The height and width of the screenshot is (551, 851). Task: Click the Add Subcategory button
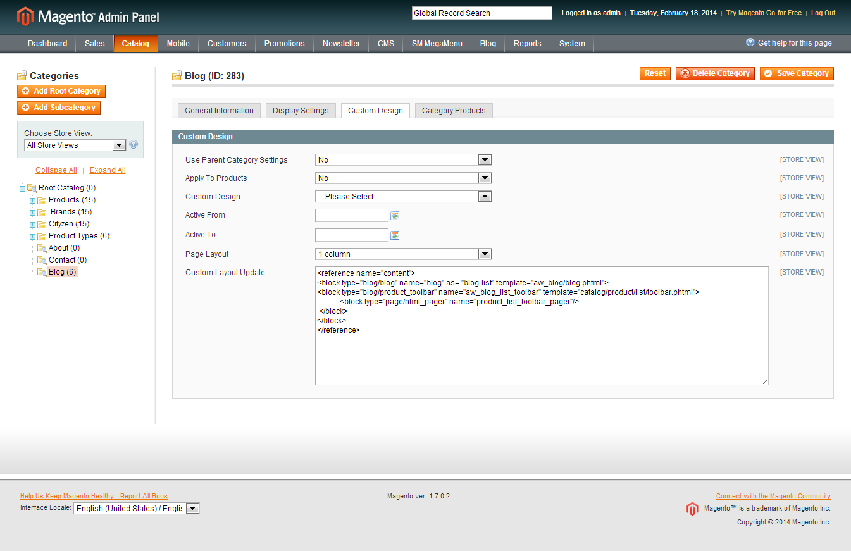(x=59, y=108)
